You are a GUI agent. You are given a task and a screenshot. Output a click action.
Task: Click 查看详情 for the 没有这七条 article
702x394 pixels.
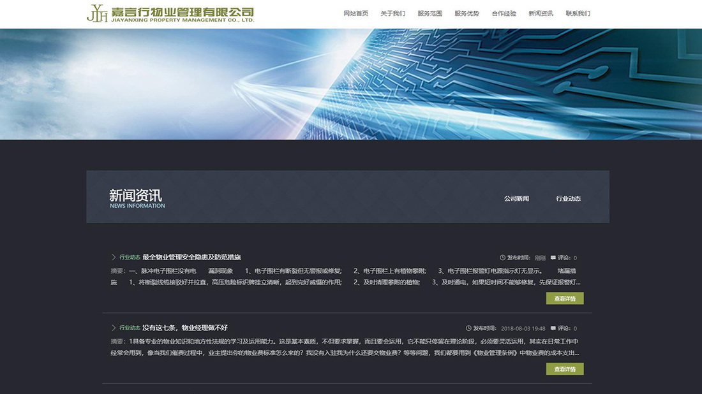[x=564, y=368]
